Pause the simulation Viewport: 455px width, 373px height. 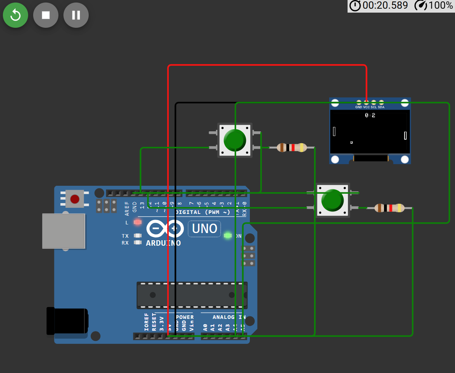click(76, 15)
